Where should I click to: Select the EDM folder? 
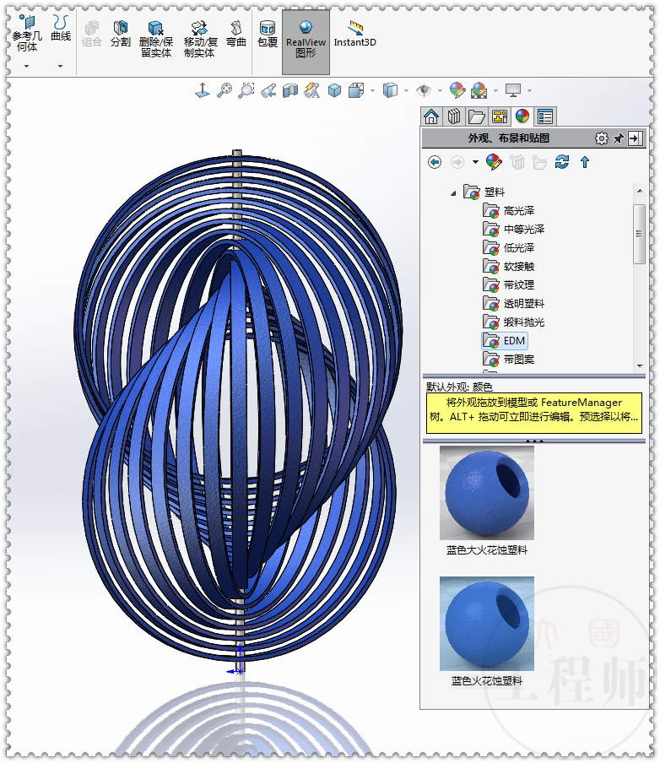504,341
